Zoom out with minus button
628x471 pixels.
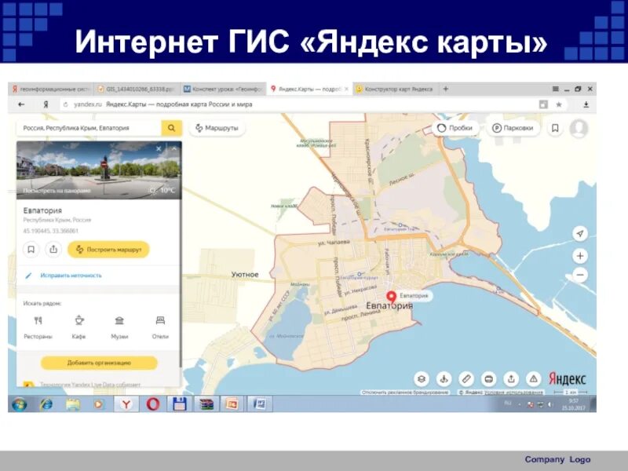pos(580,275)
